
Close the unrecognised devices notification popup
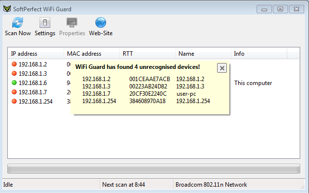tap(222, 68)
